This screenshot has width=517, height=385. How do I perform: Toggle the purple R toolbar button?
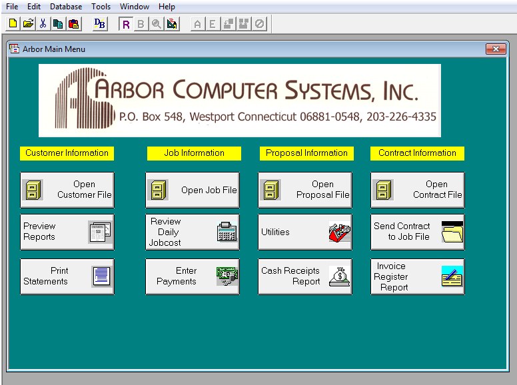click(x=126, y=24)
